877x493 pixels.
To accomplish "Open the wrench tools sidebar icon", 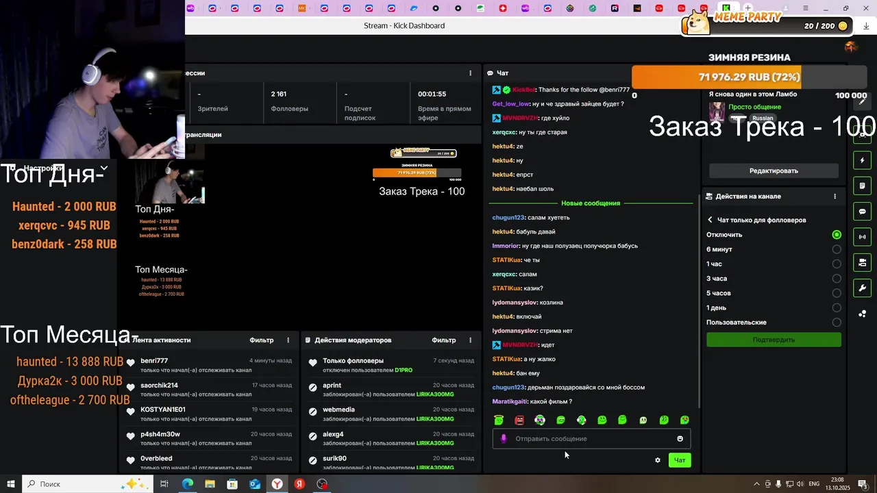I will [862, 288].
